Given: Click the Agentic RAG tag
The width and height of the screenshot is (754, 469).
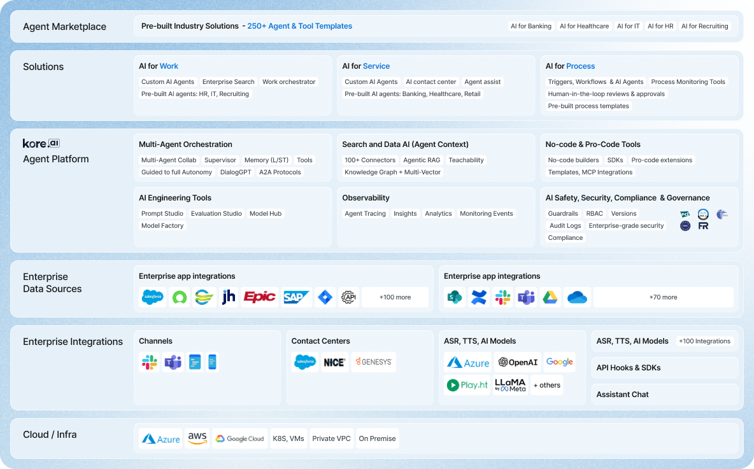Looking at the screenshot, I should [422, 160].
